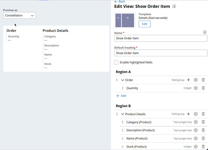208x150 pixels.
Task: Configure the Name (Product) field
Action: (196, 138)
